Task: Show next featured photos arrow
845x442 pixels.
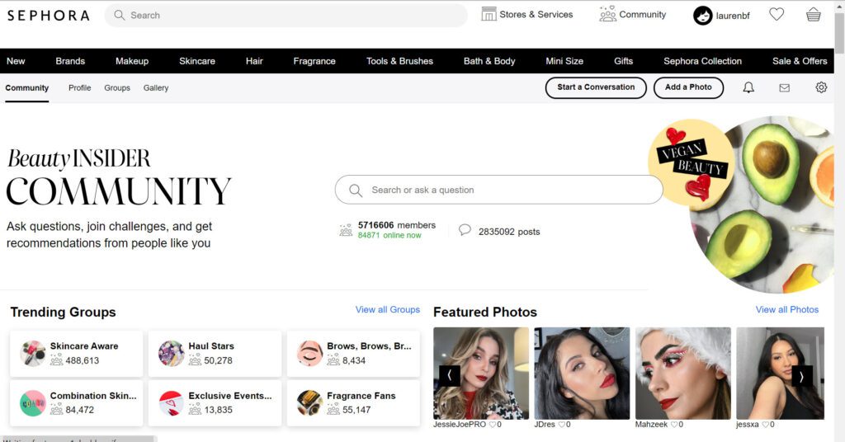Action: tap(801, 376)
